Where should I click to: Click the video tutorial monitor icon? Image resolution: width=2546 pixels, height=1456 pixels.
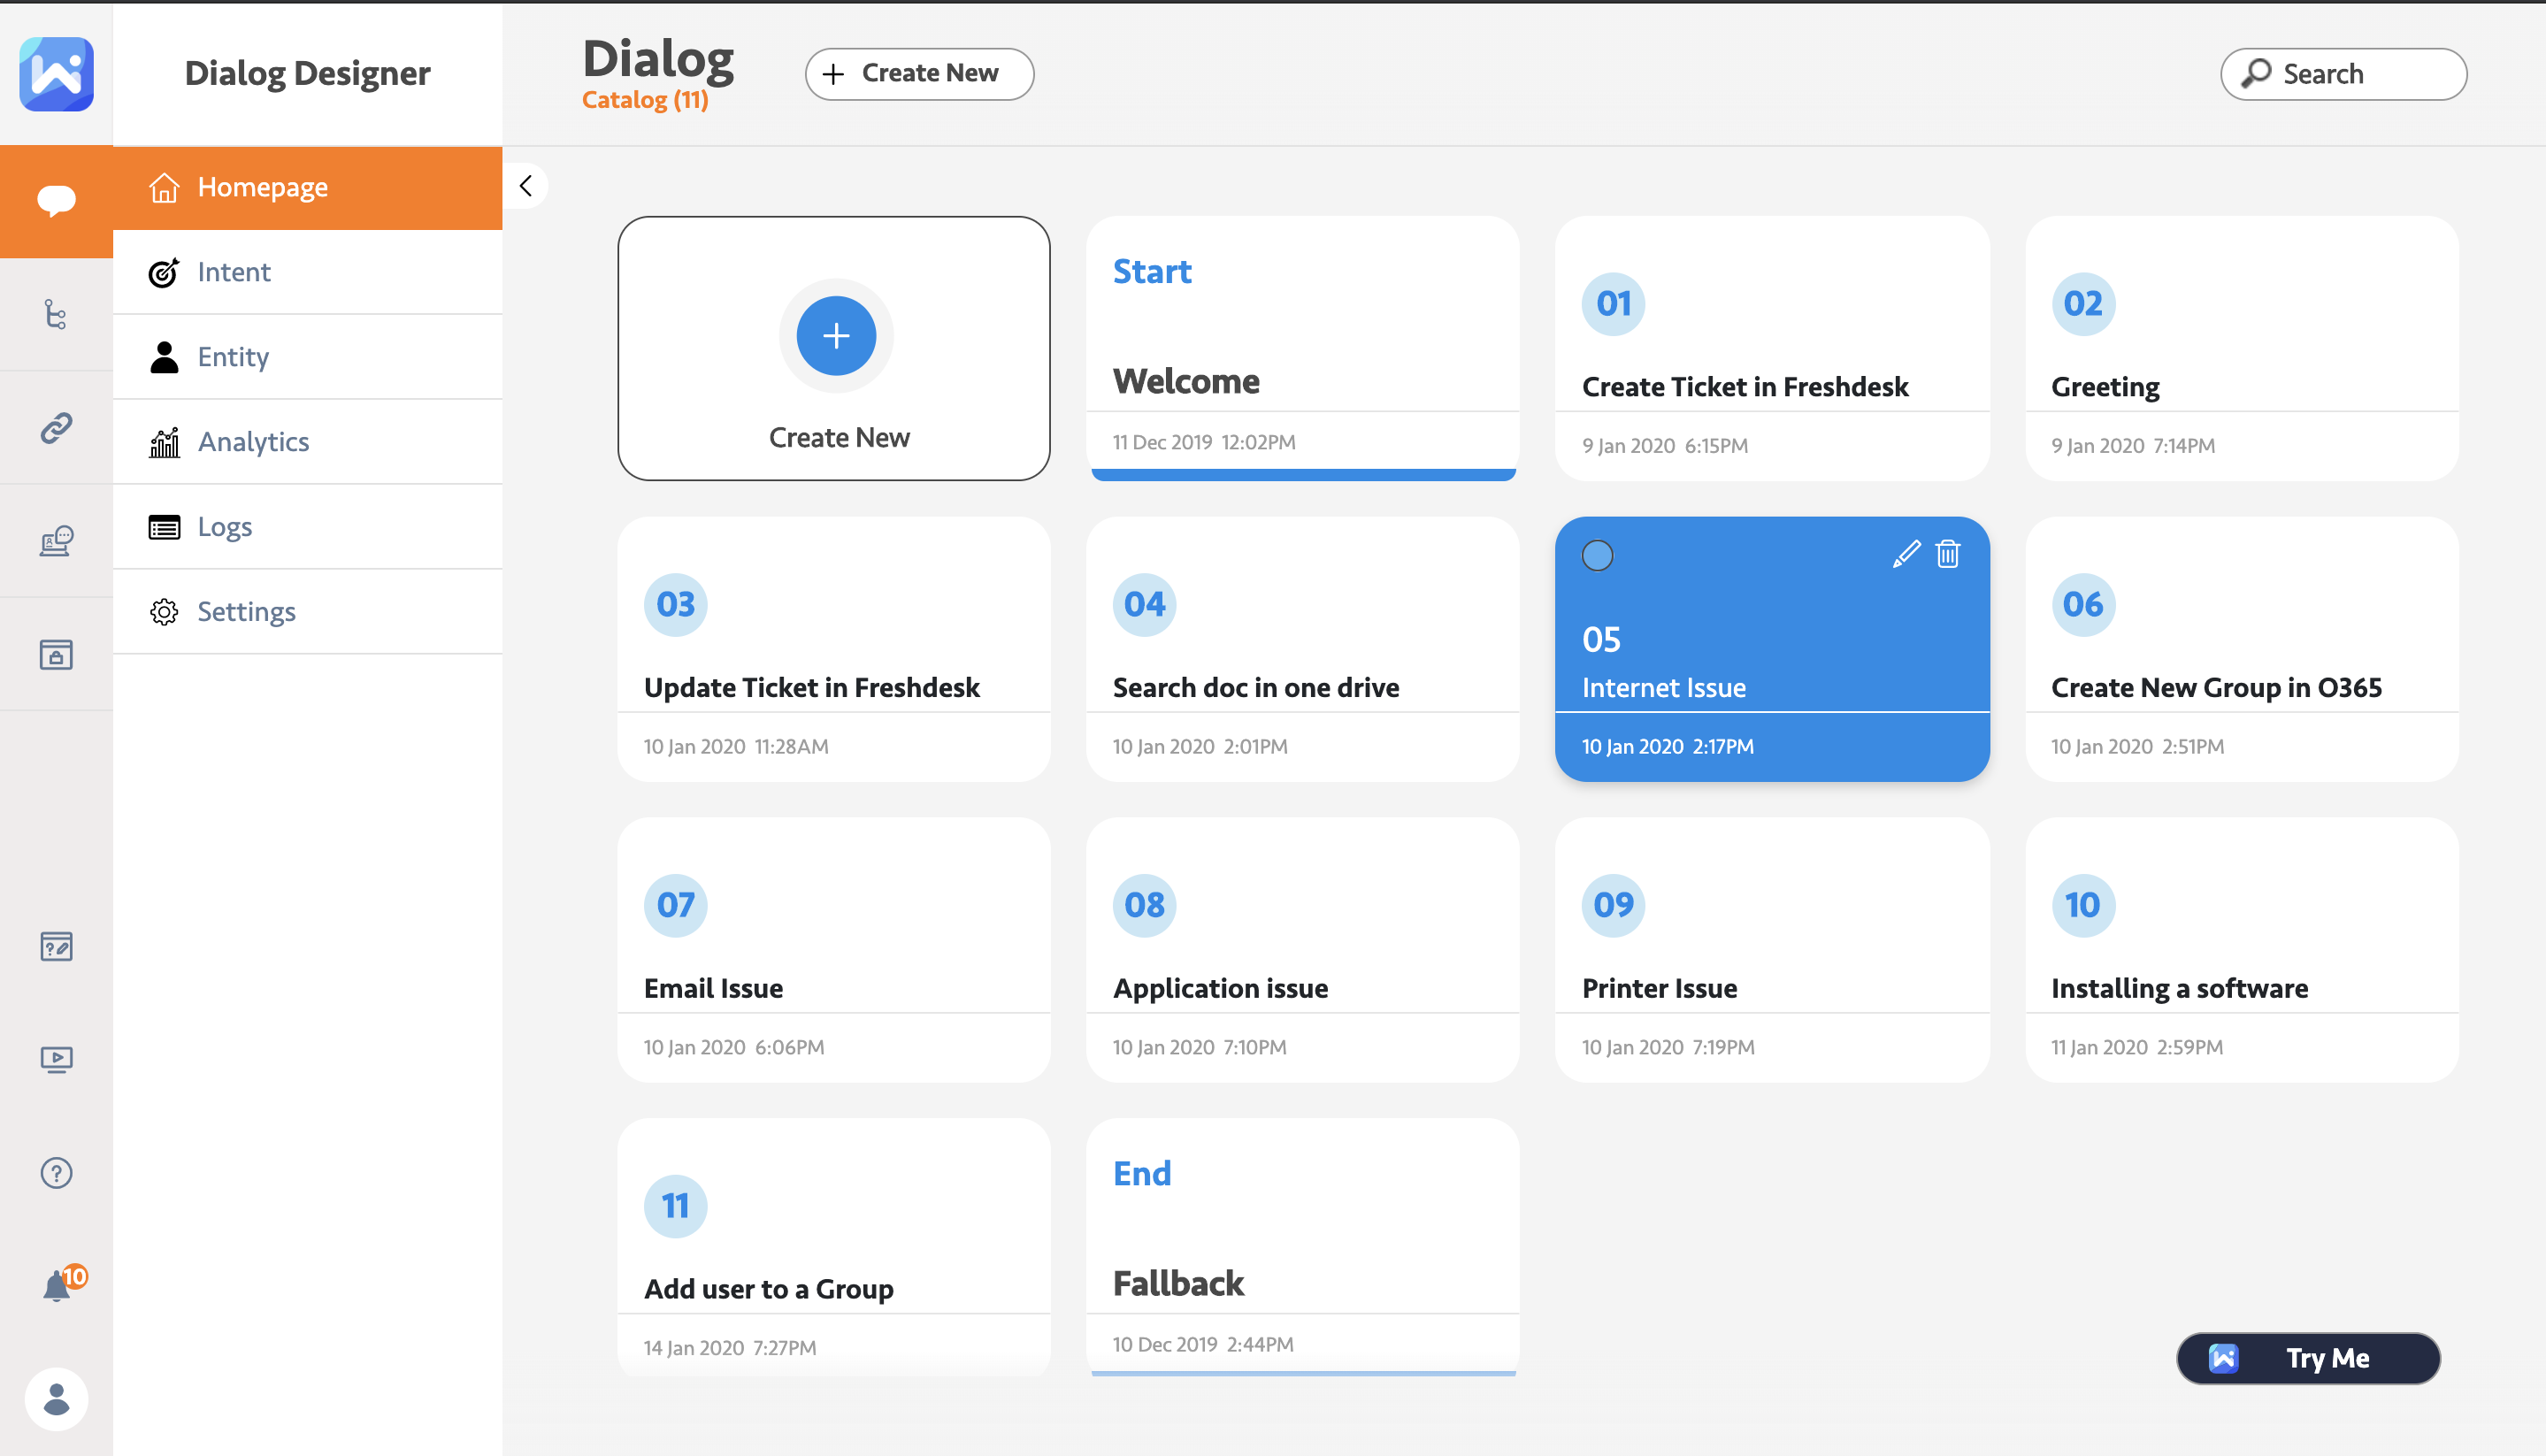point(56,1059)
